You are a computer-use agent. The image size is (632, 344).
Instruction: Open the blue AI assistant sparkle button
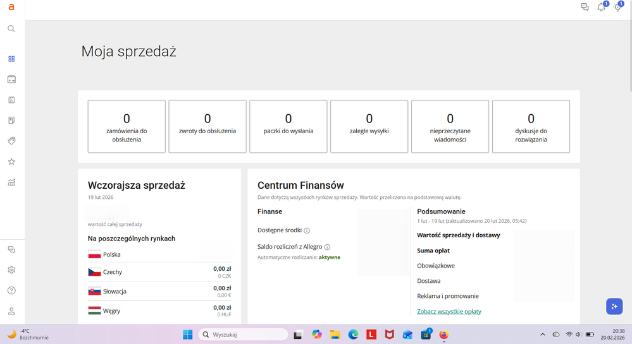click(x=614, y=306)
